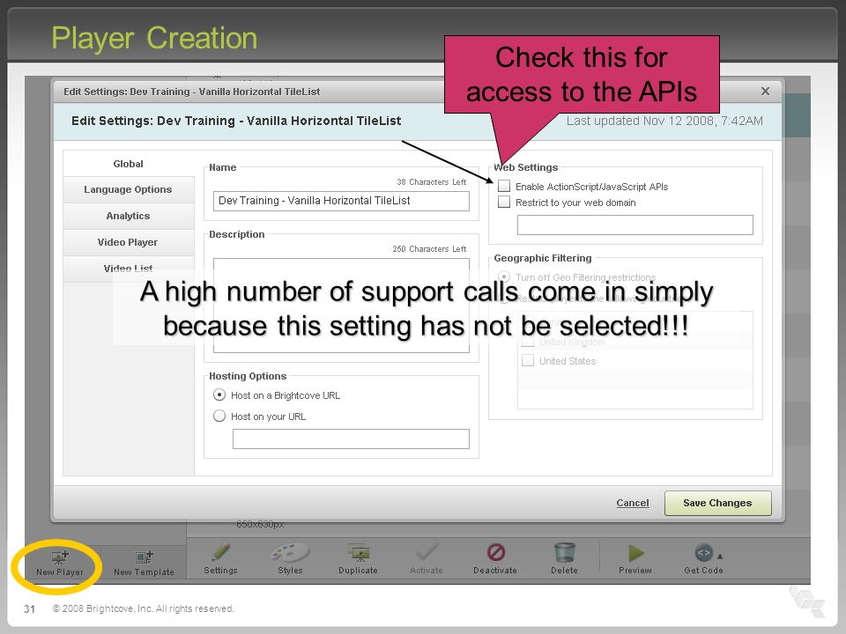Select Host on your URL option

coord(219,416)
